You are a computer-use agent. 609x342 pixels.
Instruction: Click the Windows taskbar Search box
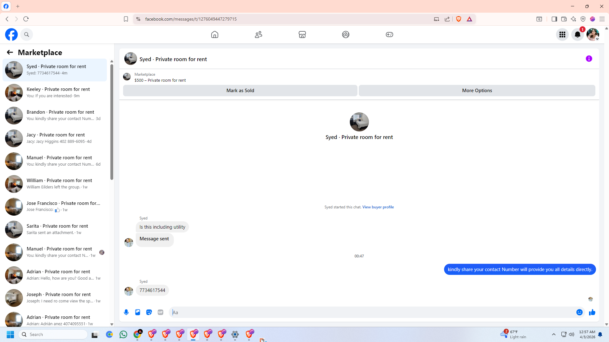tap(53, 334)
